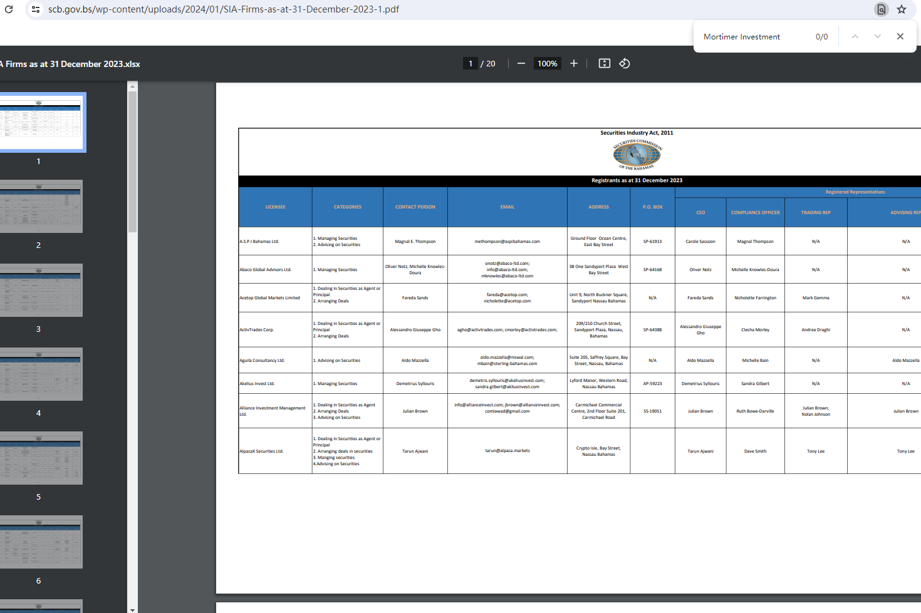921x613 pixels.
Task: Click the thumbnail panel scroll-up arrow
Action: point(132,86)
